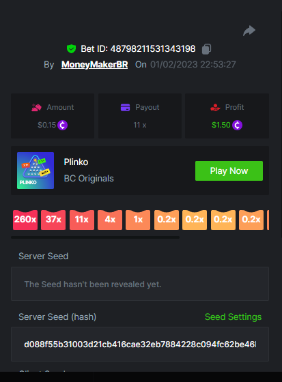282x382 pixels.
Task: Select the 37x multiplier tile
Action: (53, 220)
